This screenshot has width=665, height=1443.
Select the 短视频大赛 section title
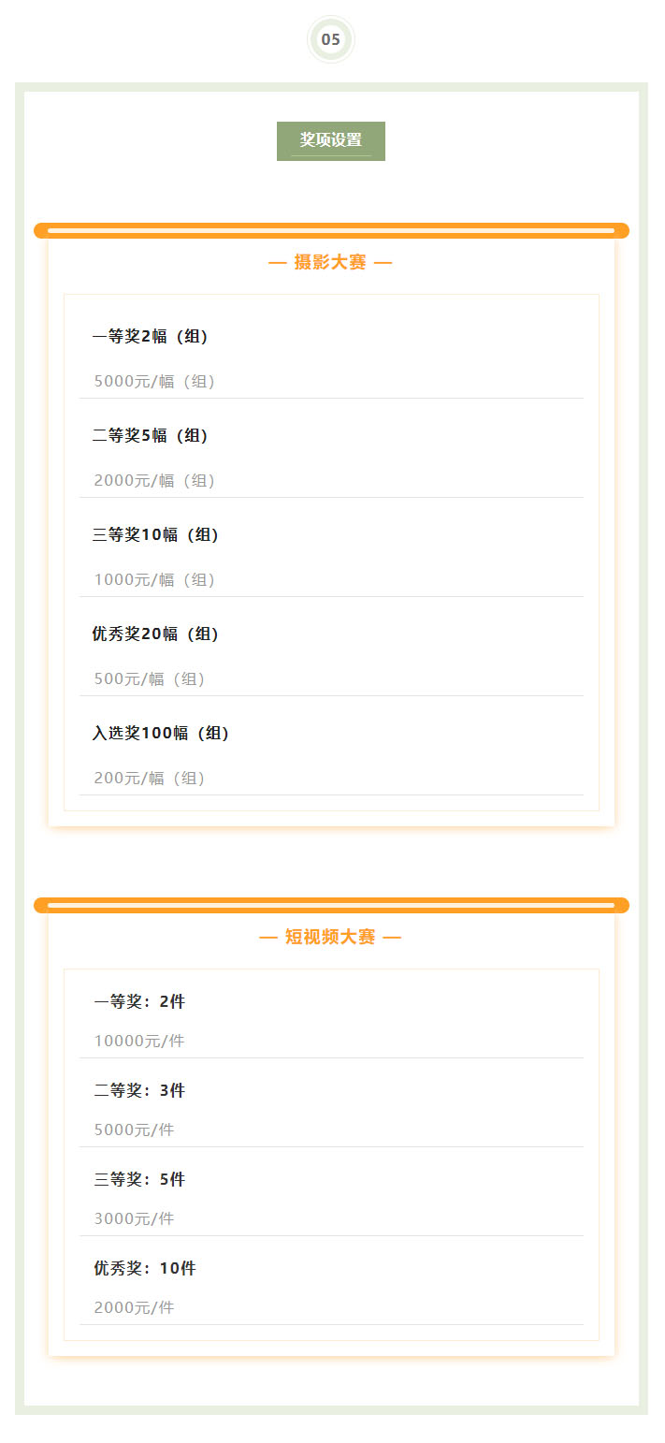point(330,937)
